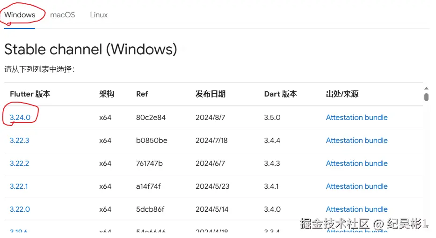Switch to the Windows tab
Screen dimensions: 436x238
click(x=20, y=15)
